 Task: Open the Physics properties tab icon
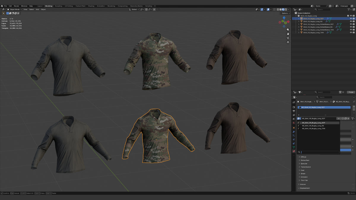pyautogui.click(x=294, y=139)
